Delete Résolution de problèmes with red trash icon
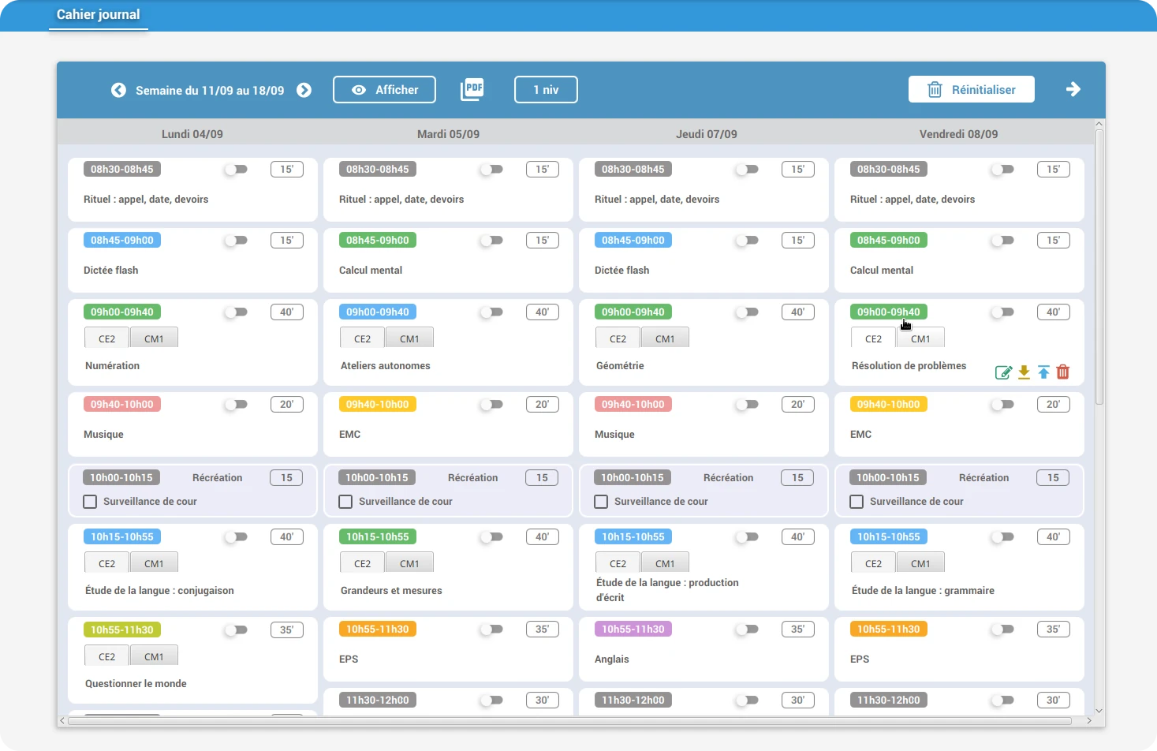The height and width of the screenshot is (751, 1157). point(1063,372)
